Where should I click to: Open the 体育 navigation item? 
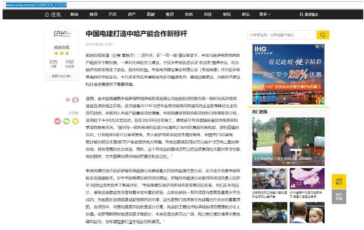pos(93,15)
